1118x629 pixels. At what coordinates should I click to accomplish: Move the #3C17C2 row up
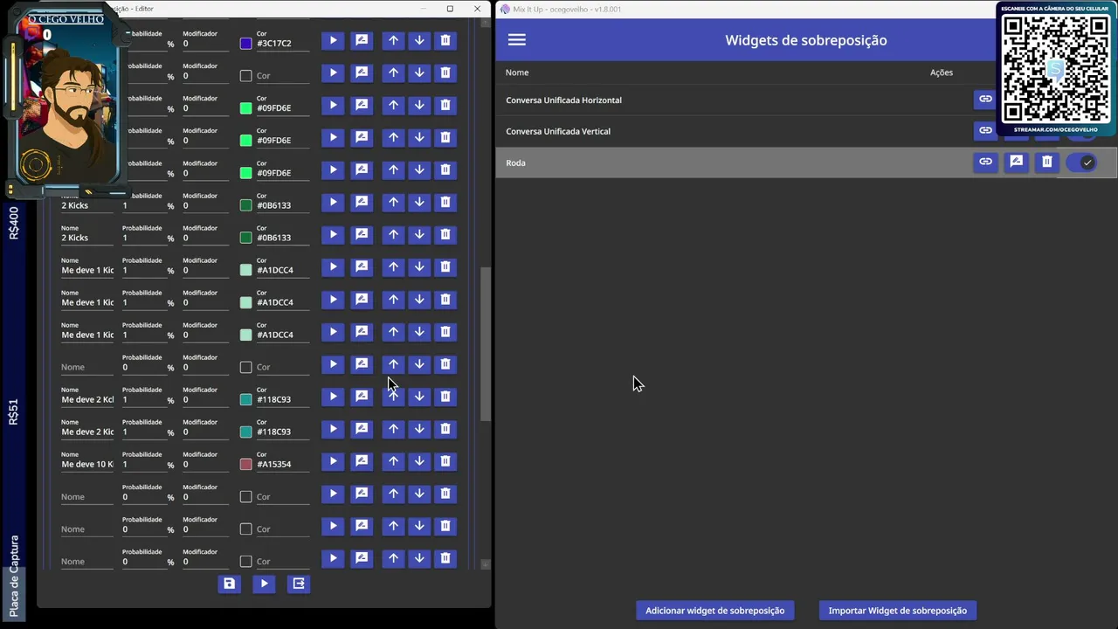(x=393, y=40)
